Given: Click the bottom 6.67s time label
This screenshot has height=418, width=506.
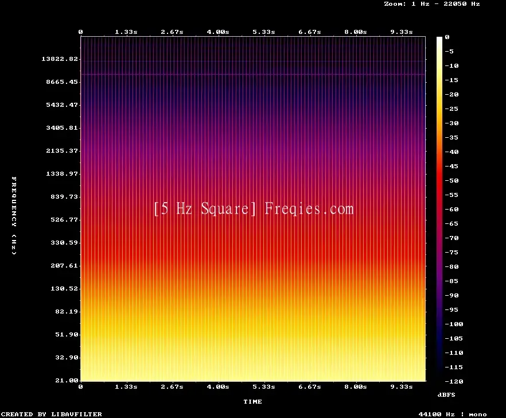Looking at the screenshot, I should point(309,386).
